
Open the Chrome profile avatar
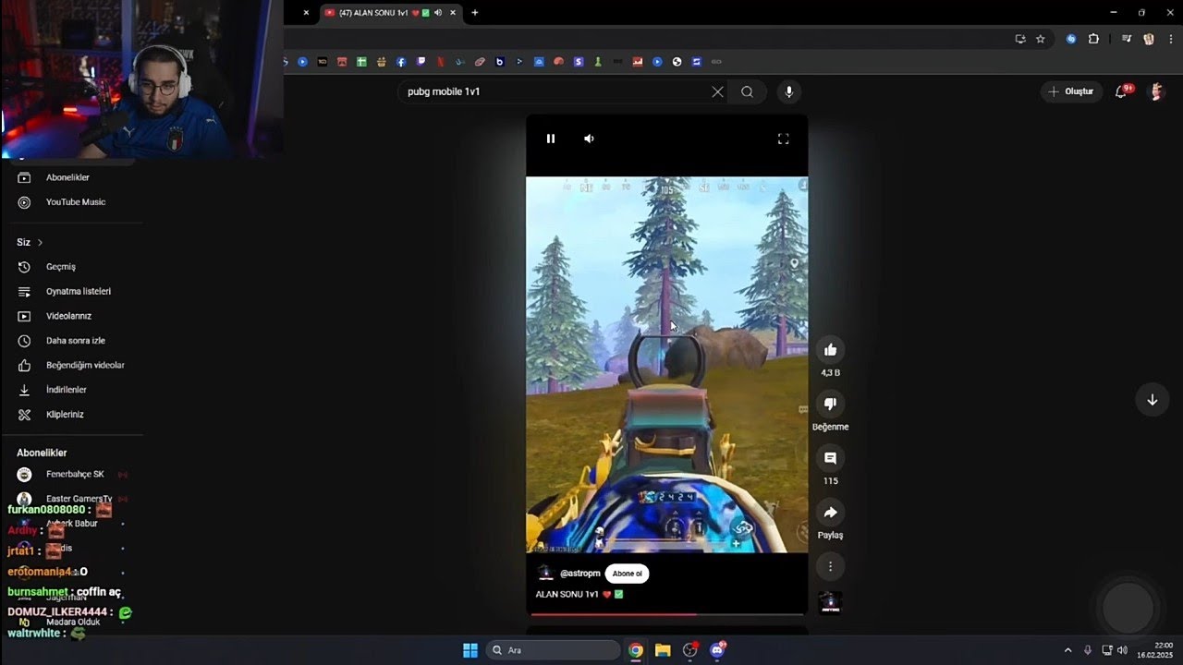[x=1149, y=39]
